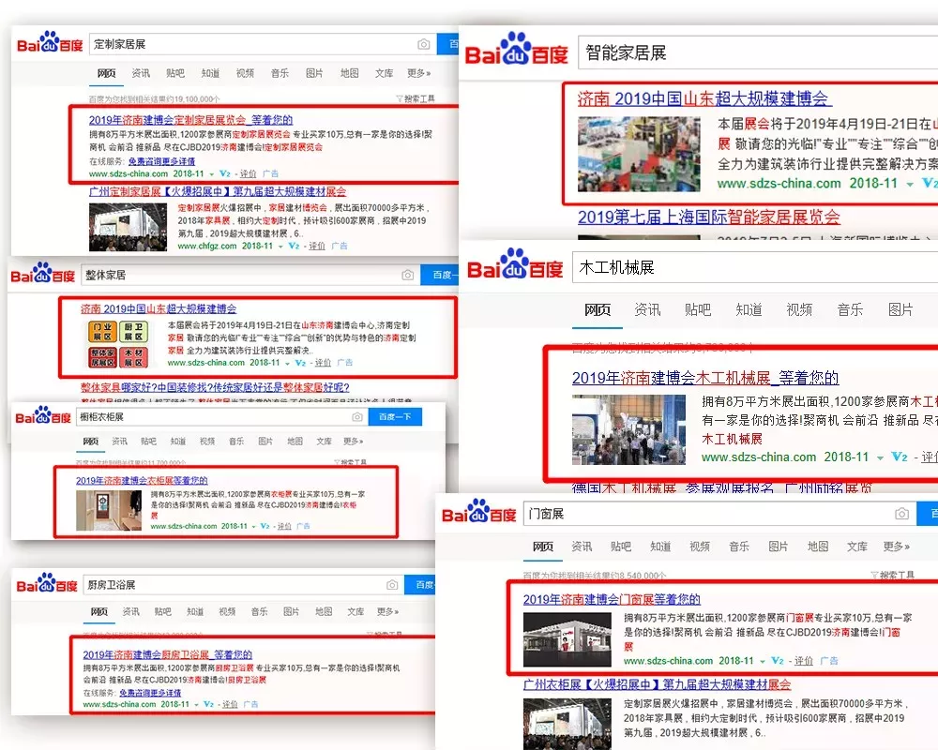The height and width of the screenshot is (750, 938).
Task: Open 2019年济南建博会衣柜展等着您的 result
Action: click(x=142, y=480)
